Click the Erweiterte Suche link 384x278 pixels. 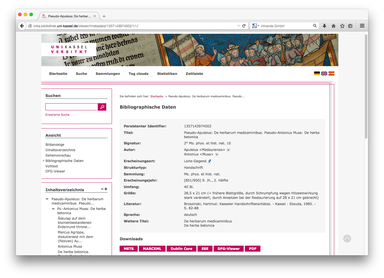pos(57,115)
